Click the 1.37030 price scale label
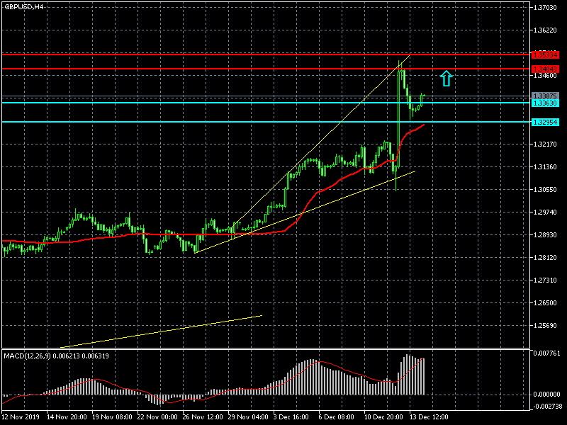Image resolution: width=567 pixels, height=425 pixels. tap(545, 8)
